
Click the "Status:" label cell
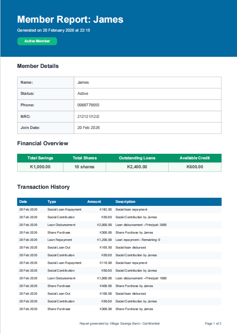[x=46, y=94]
